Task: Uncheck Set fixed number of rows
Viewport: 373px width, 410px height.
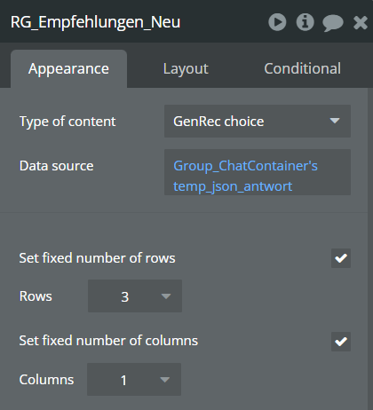Action: click(341, 258)
